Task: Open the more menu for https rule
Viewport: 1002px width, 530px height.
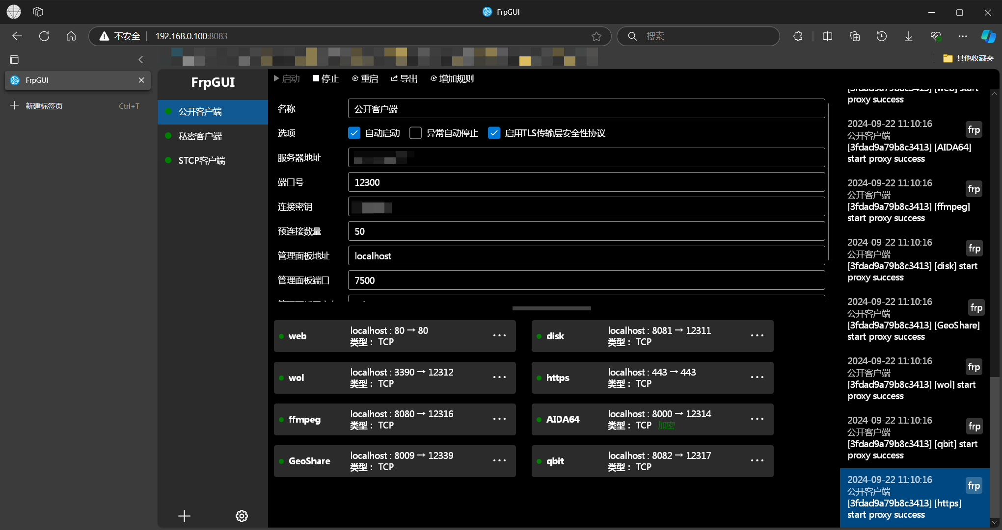Action: tap(757, 378)
